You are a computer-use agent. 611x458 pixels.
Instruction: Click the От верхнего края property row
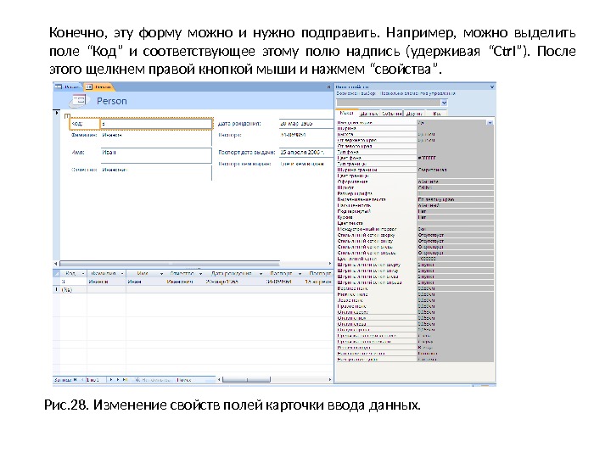pyautogui.click(x=415, y=140)
